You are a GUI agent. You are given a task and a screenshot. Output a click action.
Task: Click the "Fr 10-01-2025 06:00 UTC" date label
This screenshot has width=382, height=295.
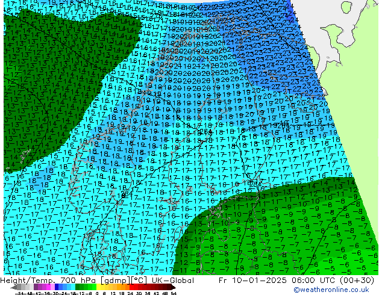277,281
